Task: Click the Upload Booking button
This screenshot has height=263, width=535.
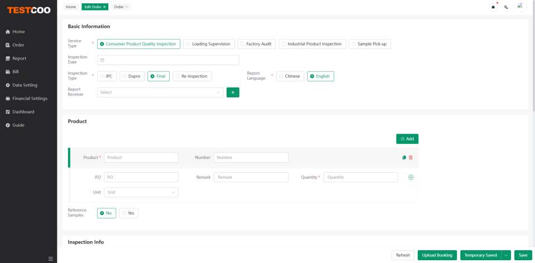Action: [437, 255]
